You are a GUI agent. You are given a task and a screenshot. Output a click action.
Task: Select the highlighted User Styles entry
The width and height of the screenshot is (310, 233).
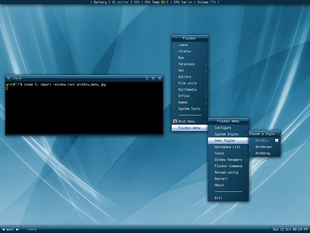[x=228, y=140]
